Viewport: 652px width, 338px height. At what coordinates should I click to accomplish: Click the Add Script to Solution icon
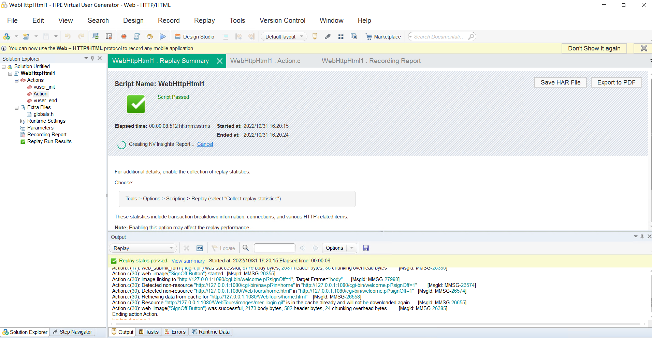coord(6,36)
